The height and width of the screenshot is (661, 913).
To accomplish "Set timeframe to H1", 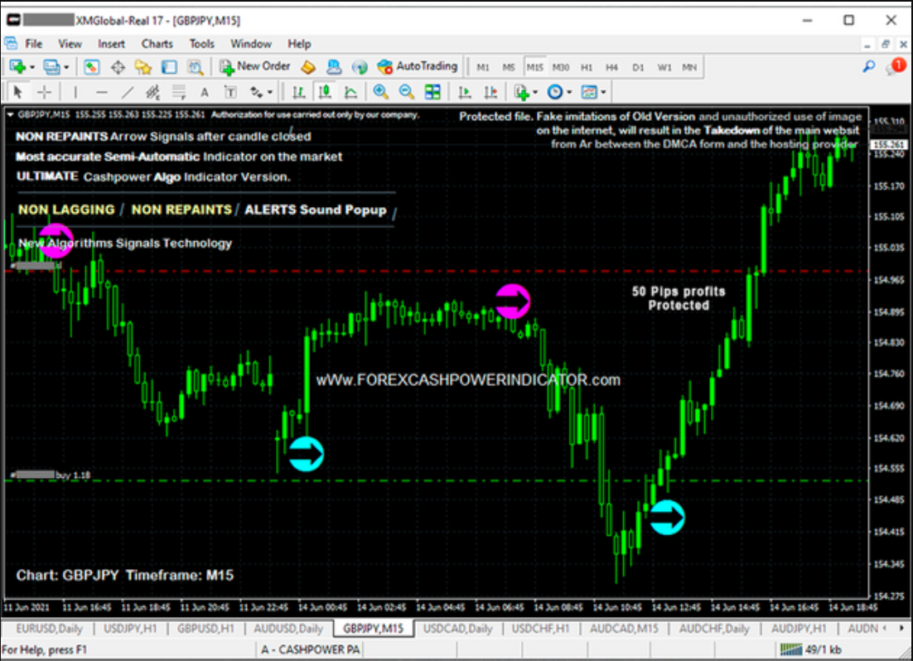I will pos(587,67).
